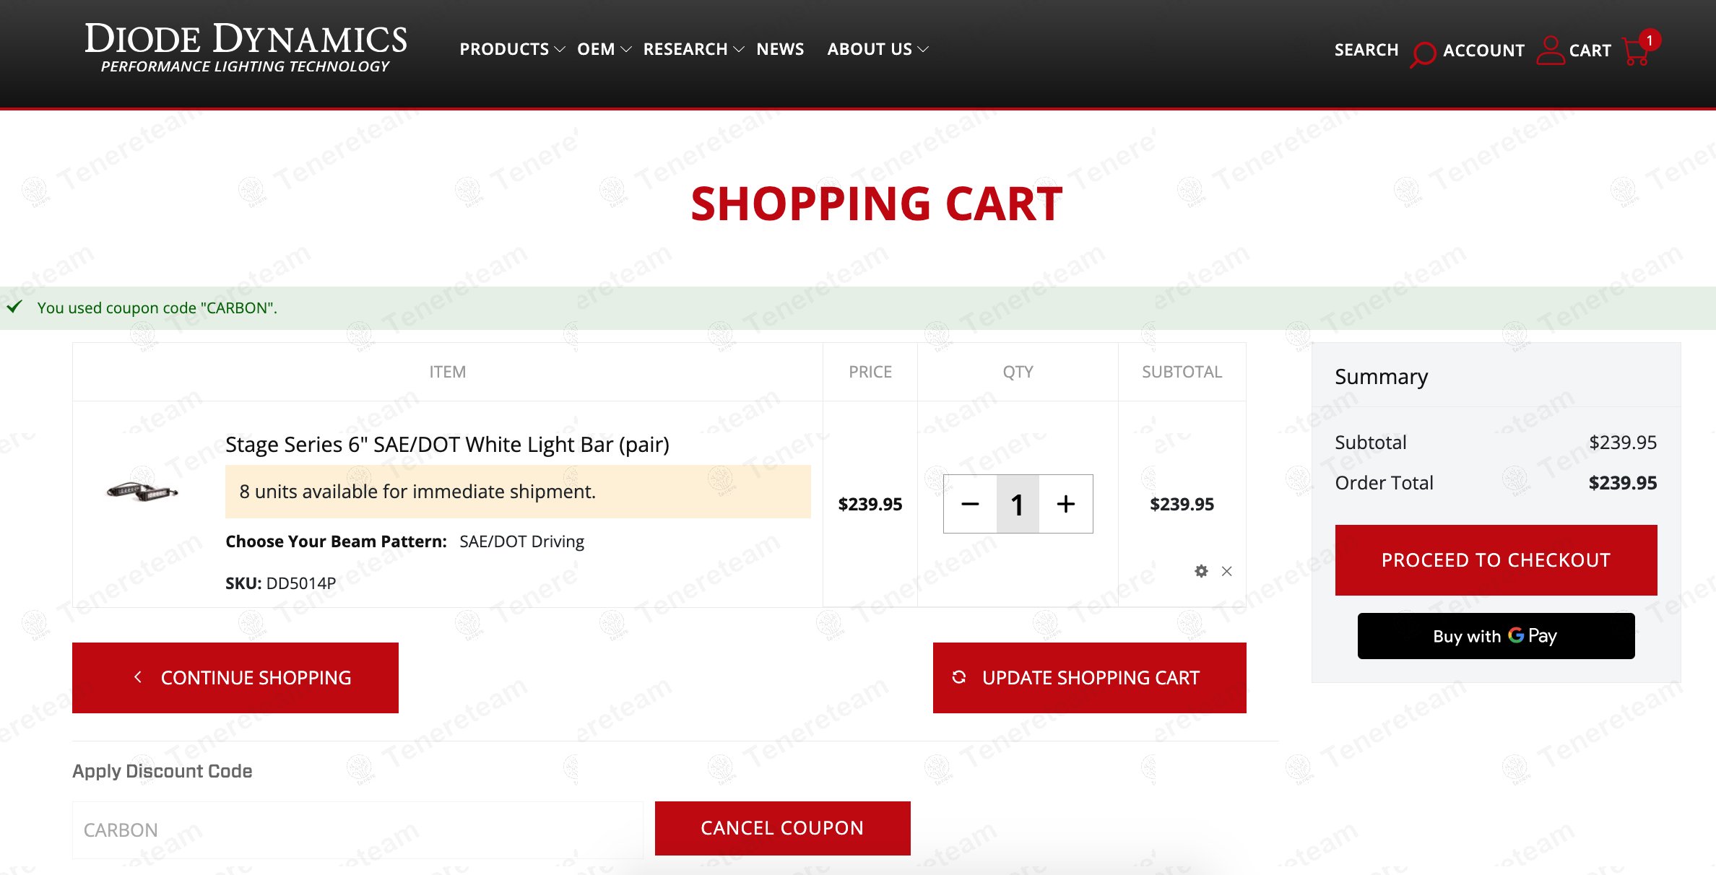Remove the light bar item with X
The height and width of the screenshot is (875, 1716).
[1226, 571]
